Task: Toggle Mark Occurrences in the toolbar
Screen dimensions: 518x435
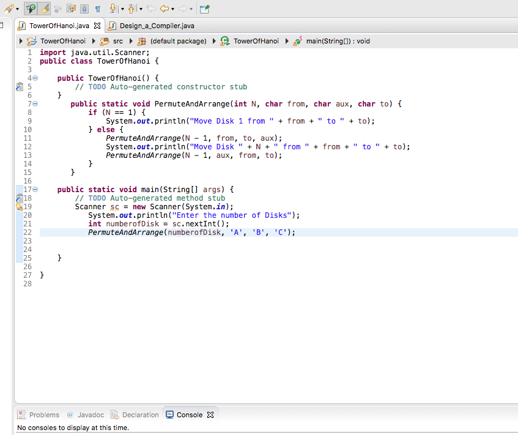Action: coord(30,9)
